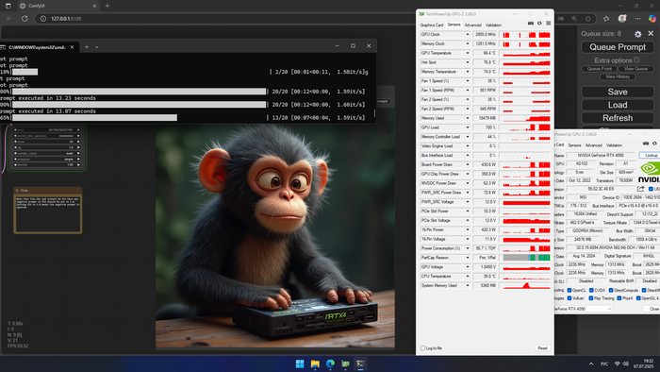Switch to Advanced tab in front GPU-Z window
This screenshot has width=660, height=372.
click(472, 25)
